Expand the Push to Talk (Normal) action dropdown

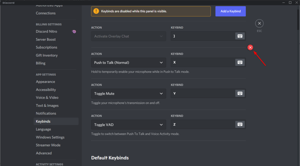point(128,62)
